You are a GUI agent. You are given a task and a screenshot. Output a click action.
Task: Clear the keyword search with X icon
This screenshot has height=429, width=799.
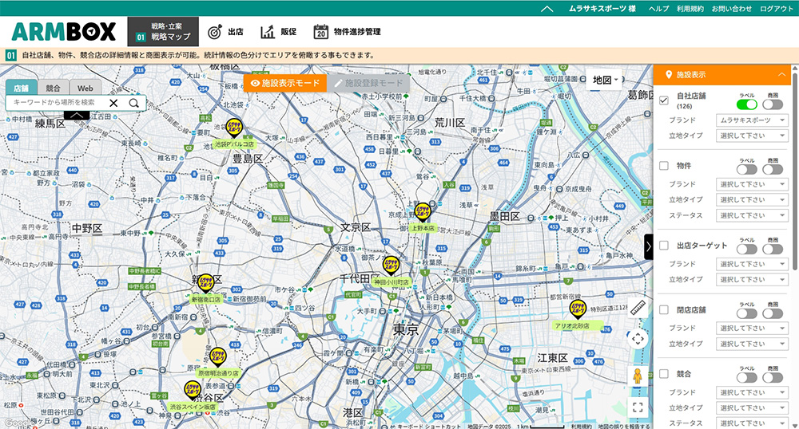pyautogui.click(x=113, y=103)
